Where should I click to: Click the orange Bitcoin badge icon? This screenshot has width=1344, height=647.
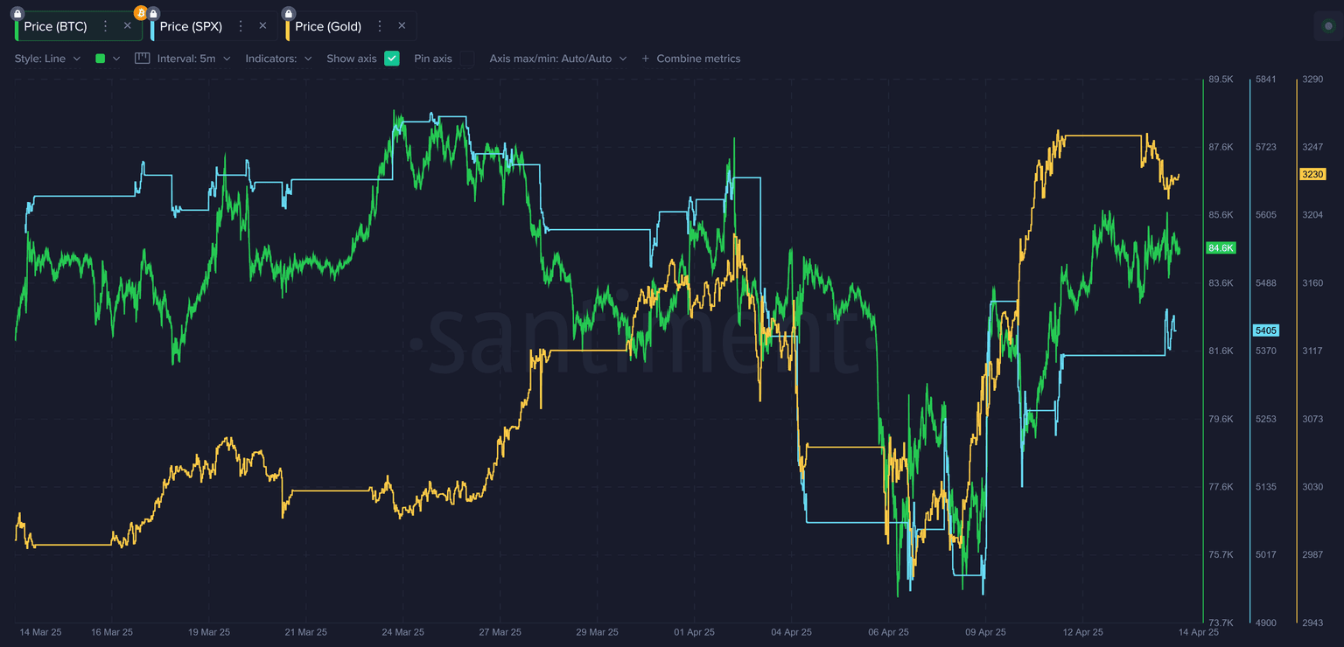(x=141, y=13)
